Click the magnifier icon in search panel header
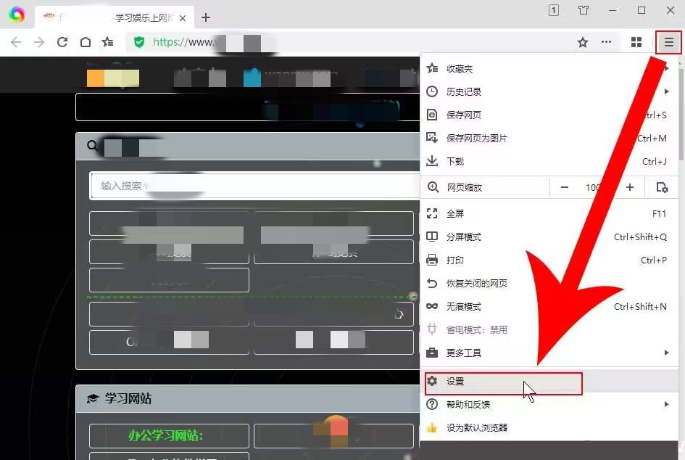 pos(92,146)
